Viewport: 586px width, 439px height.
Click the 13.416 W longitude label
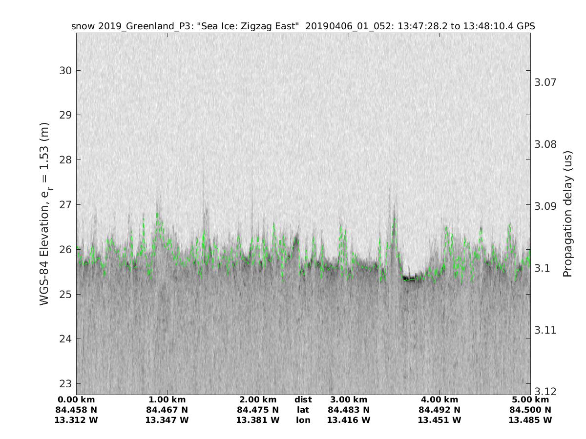click(349, 420)
